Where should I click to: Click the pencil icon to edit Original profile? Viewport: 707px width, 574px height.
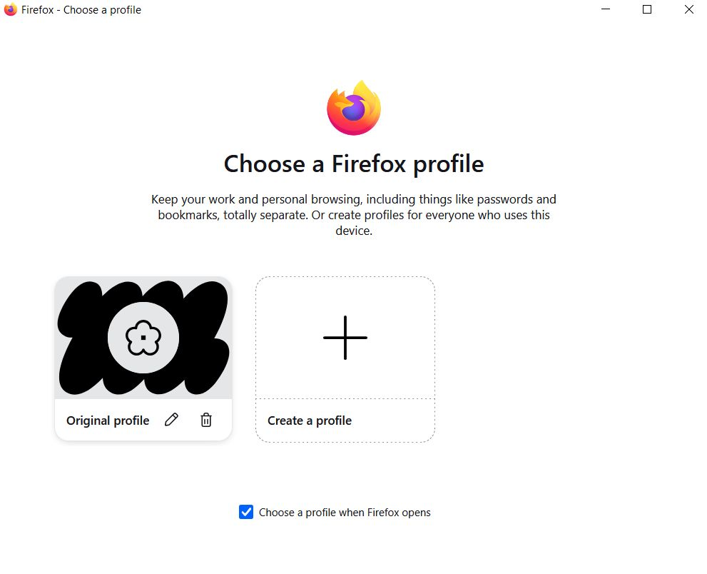point(171,421)
